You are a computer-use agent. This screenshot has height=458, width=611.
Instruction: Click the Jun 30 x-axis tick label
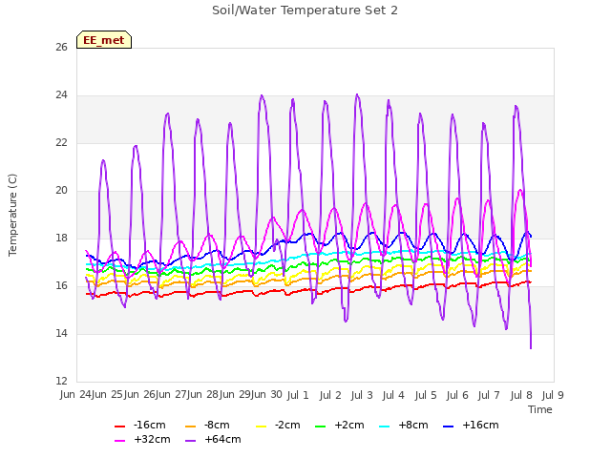(265, 395)
